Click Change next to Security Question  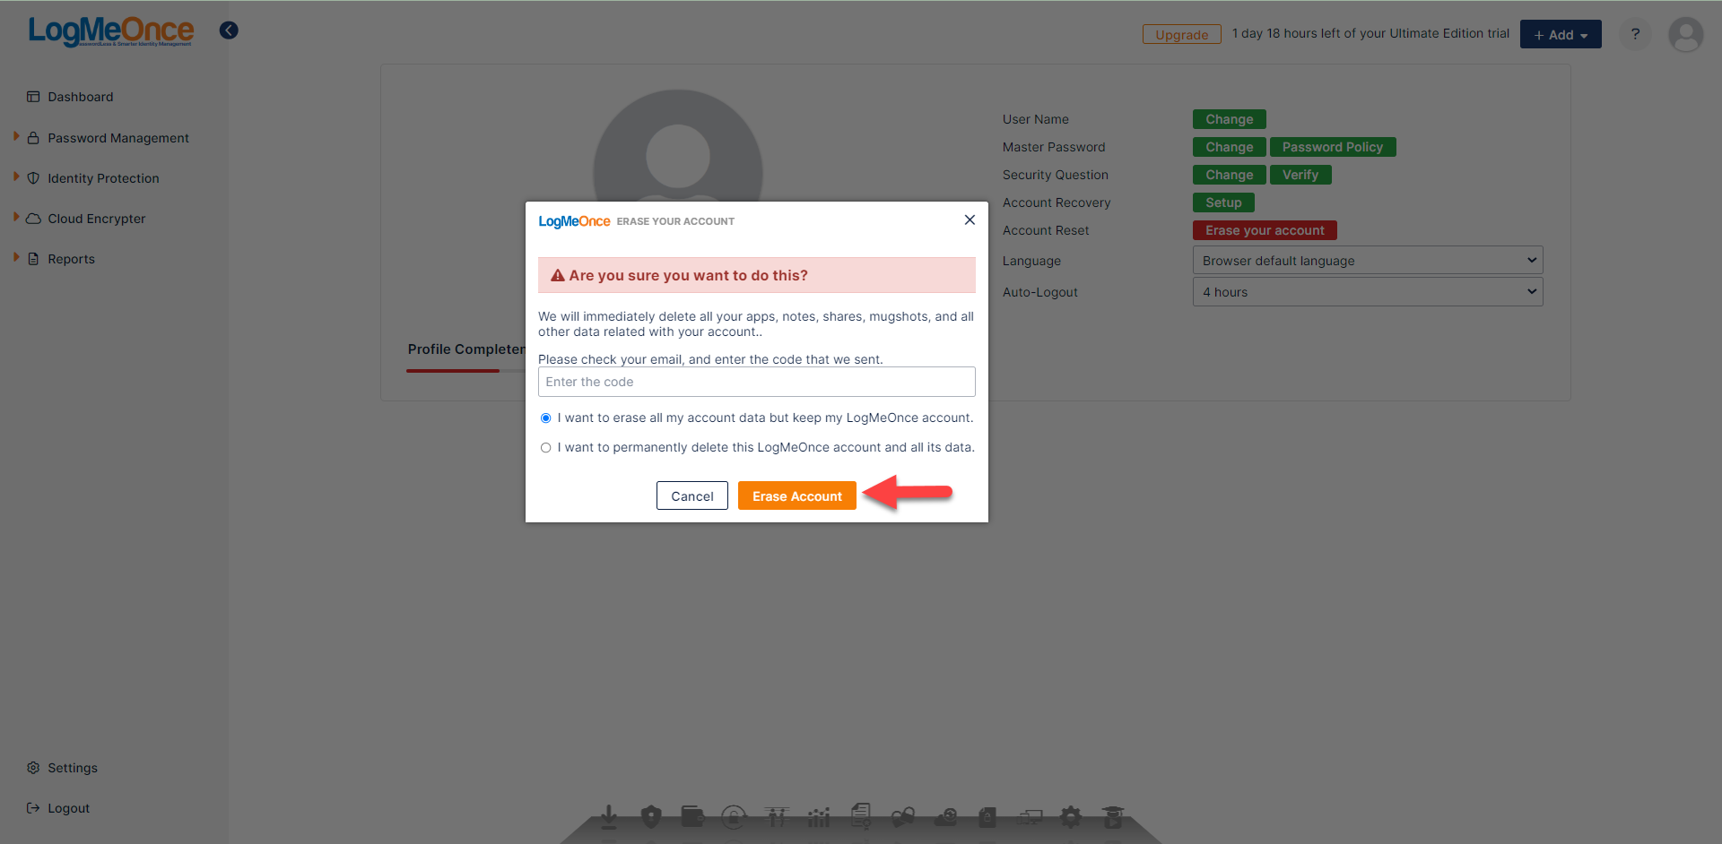click(x=1229, y=175)
